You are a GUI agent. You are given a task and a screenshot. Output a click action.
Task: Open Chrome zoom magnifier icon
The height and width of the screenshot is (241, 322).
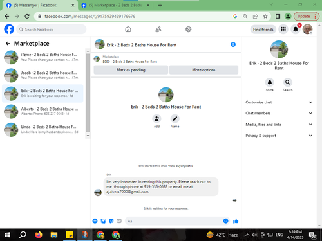click(x=245, y=16)
